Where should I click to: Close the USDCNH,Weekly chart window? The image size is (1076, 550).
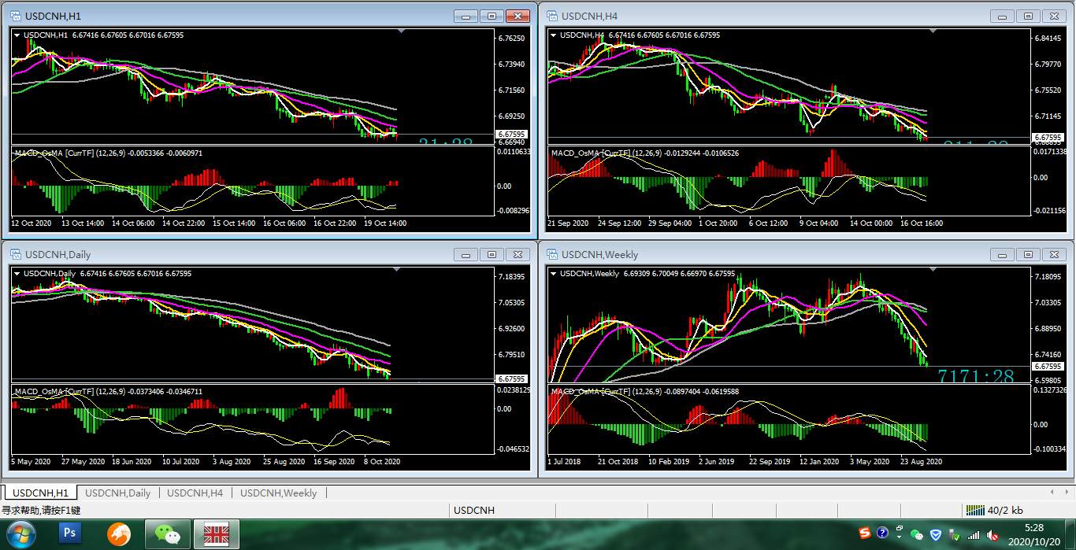1054,254
